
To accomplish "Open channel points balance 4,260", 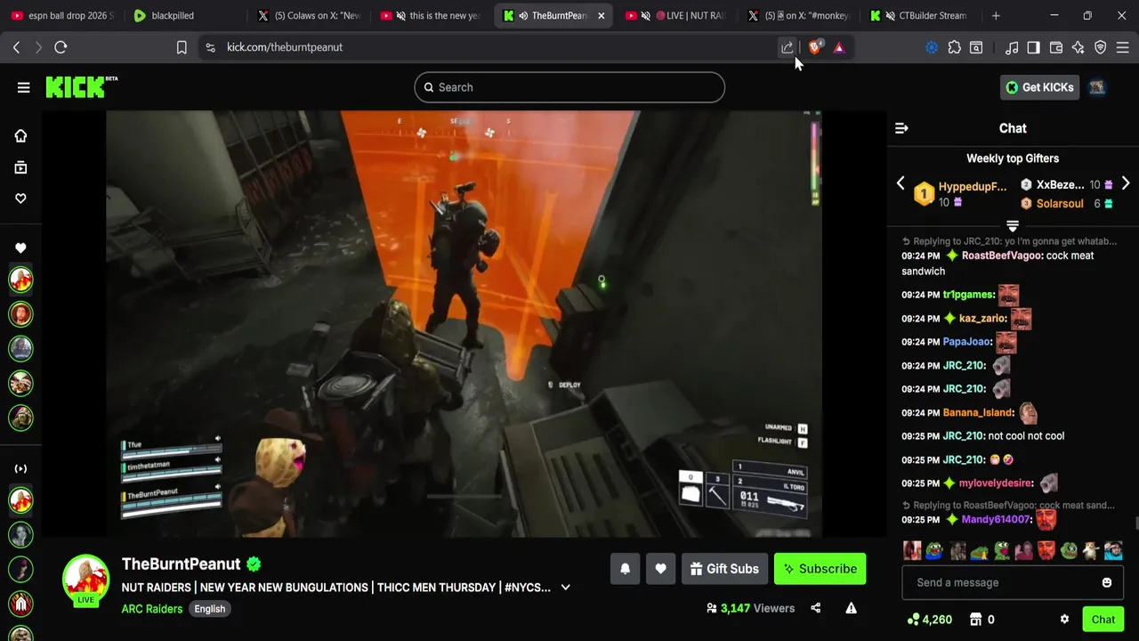I will click(x=930, y=620).
